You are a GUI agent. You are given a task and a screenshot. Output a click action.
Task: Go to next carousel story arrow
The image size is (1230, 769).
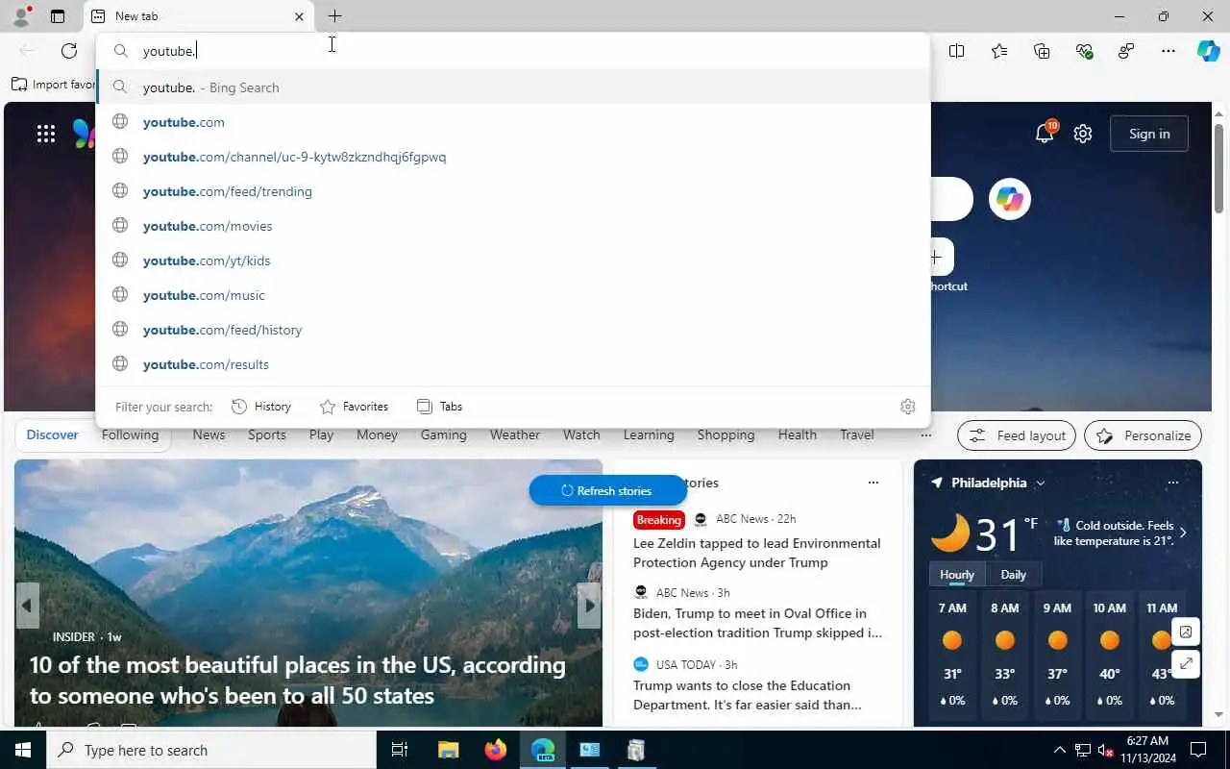589,606
